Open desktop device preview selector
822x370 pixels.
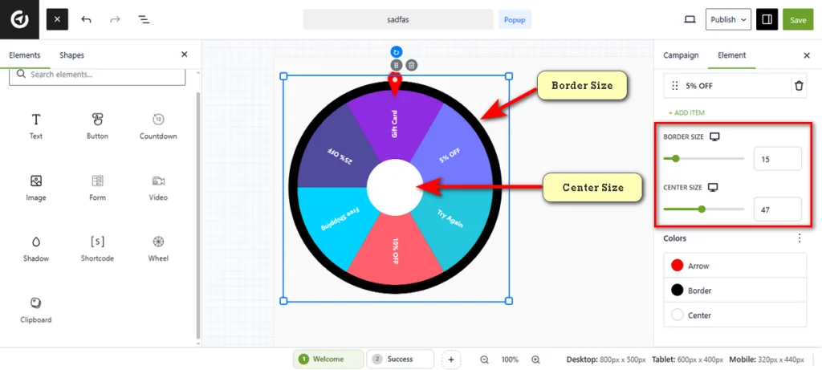(x=690, y=19)
